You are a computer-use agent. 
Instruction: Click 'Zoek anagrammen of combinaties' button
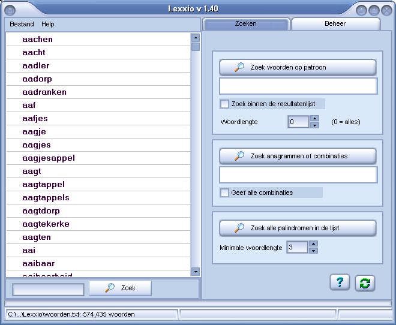tap(298, 156)
